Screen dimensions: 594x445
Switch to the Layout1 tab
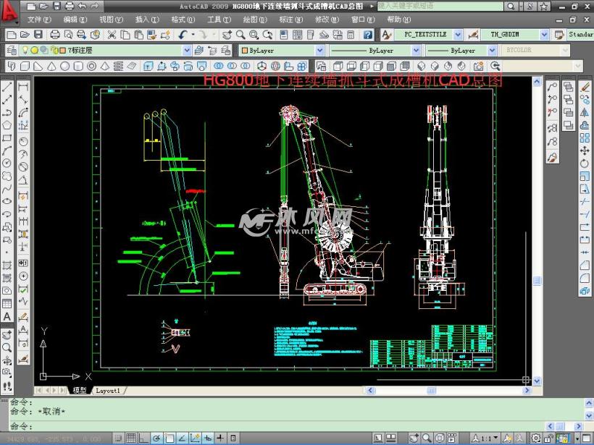(108, 390)
